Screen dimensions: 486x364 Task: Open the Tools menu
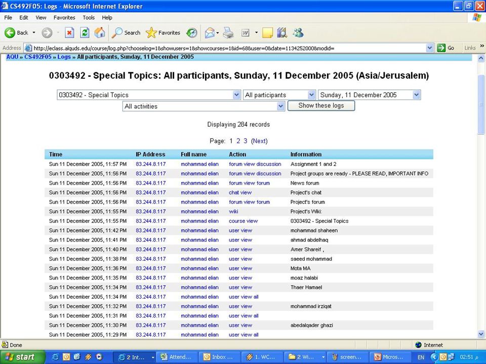pos(89,18)
